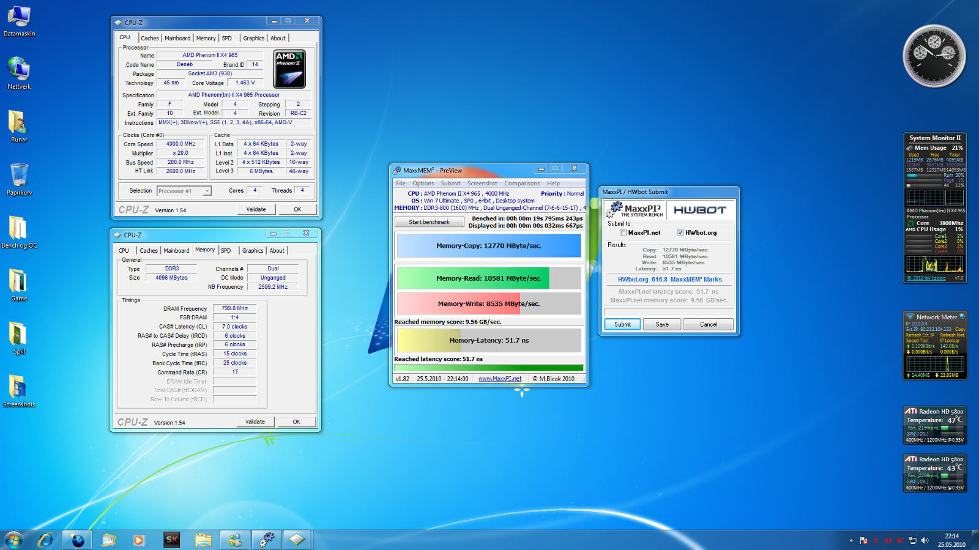Open the Screenshot menu in MaxxMEM²
The image size is (979, 550).
[482, 183]
